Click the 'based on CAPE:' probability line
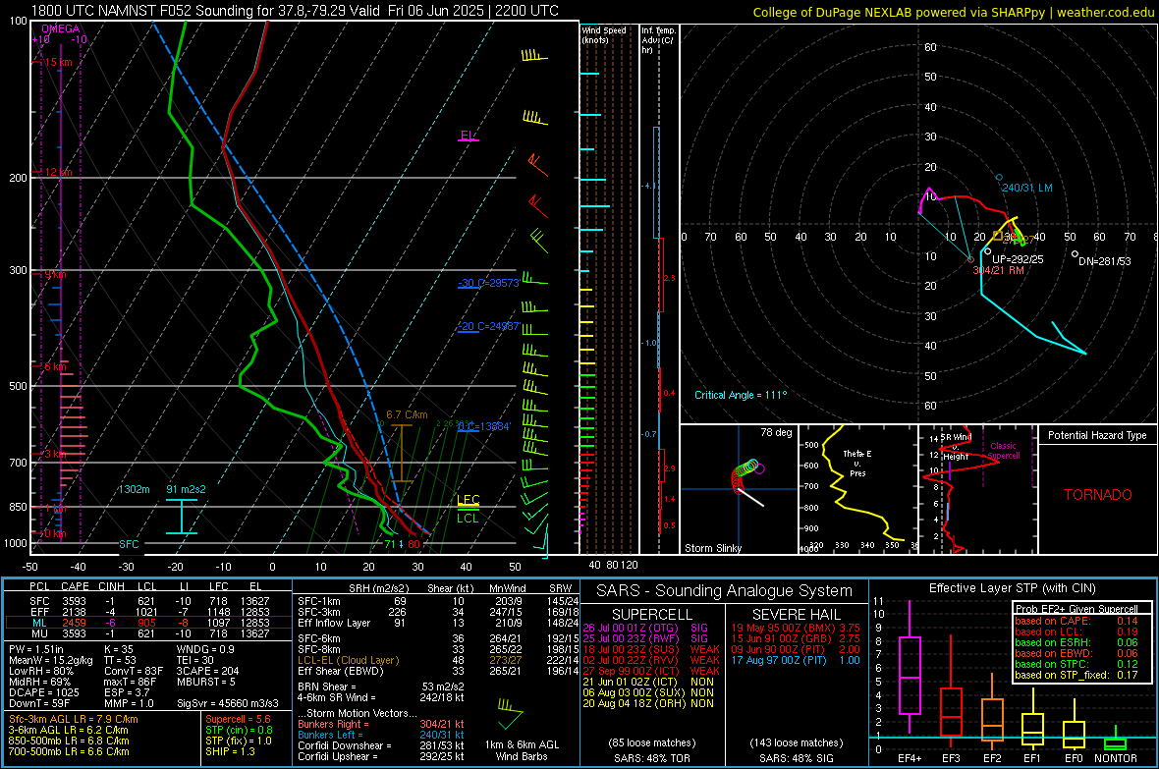 (x=1076, y=621)
